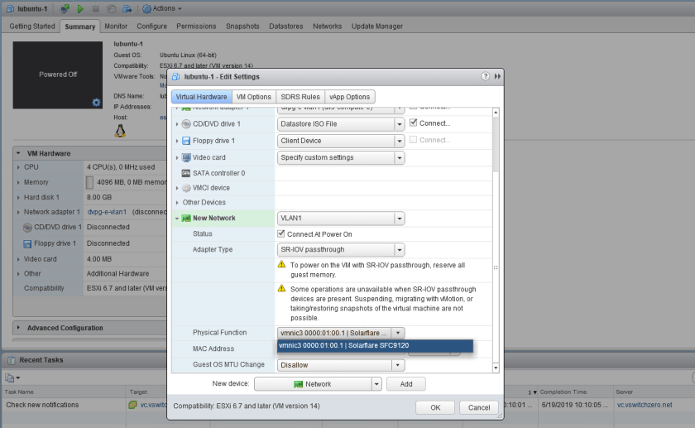Collapse the New Network section
Image resolution: width=695 pixels, height=428 pixels.
[177, 219]
